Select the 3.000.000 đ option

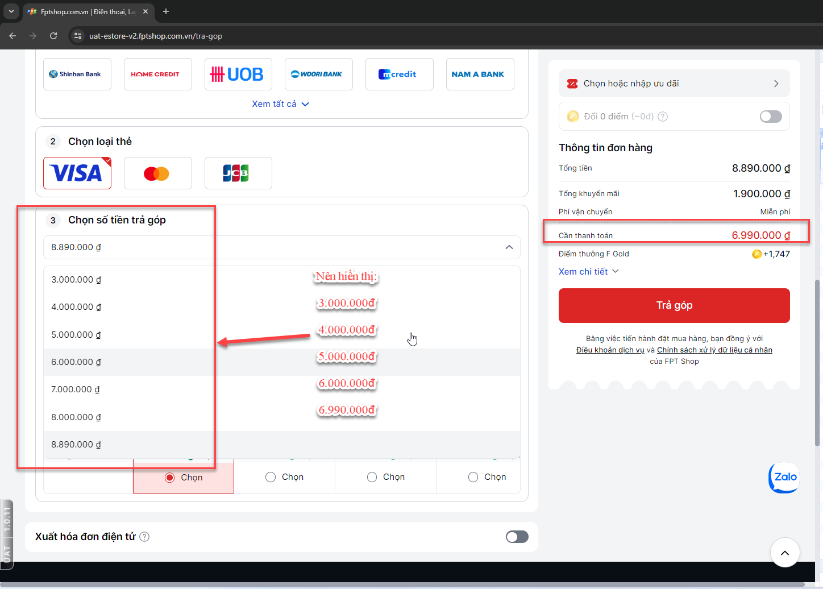tap(281, 280)
